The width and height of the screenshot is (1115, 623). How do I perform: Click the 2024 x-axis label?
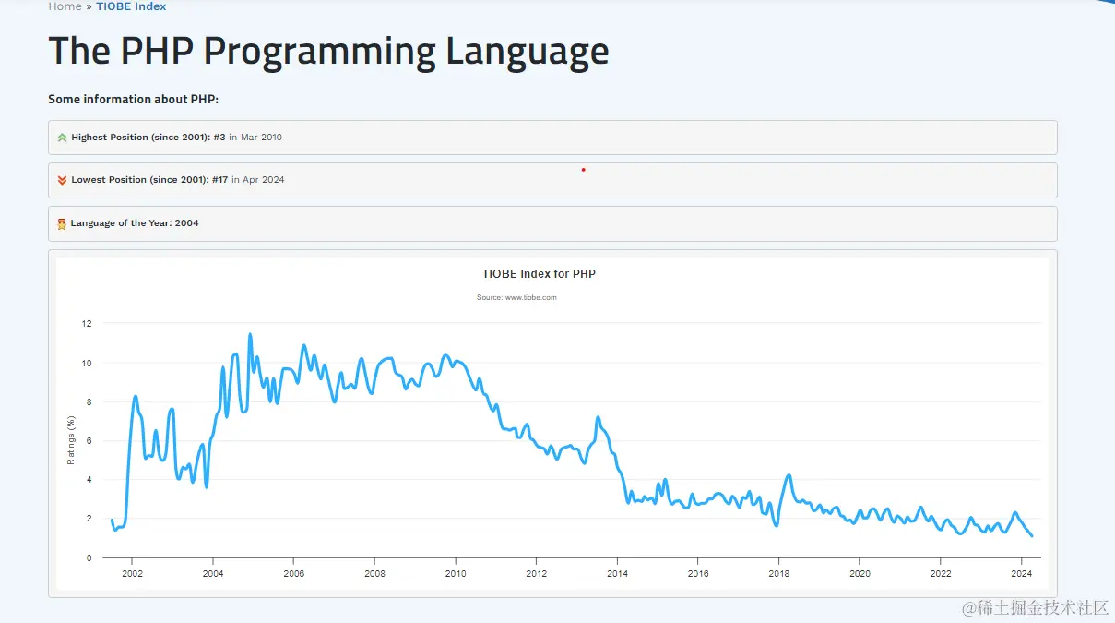point(1021,573)
